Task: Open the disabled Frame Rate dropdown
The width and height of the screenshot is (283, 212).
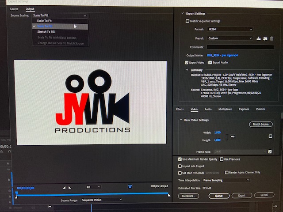Action: tap(240, 151)
